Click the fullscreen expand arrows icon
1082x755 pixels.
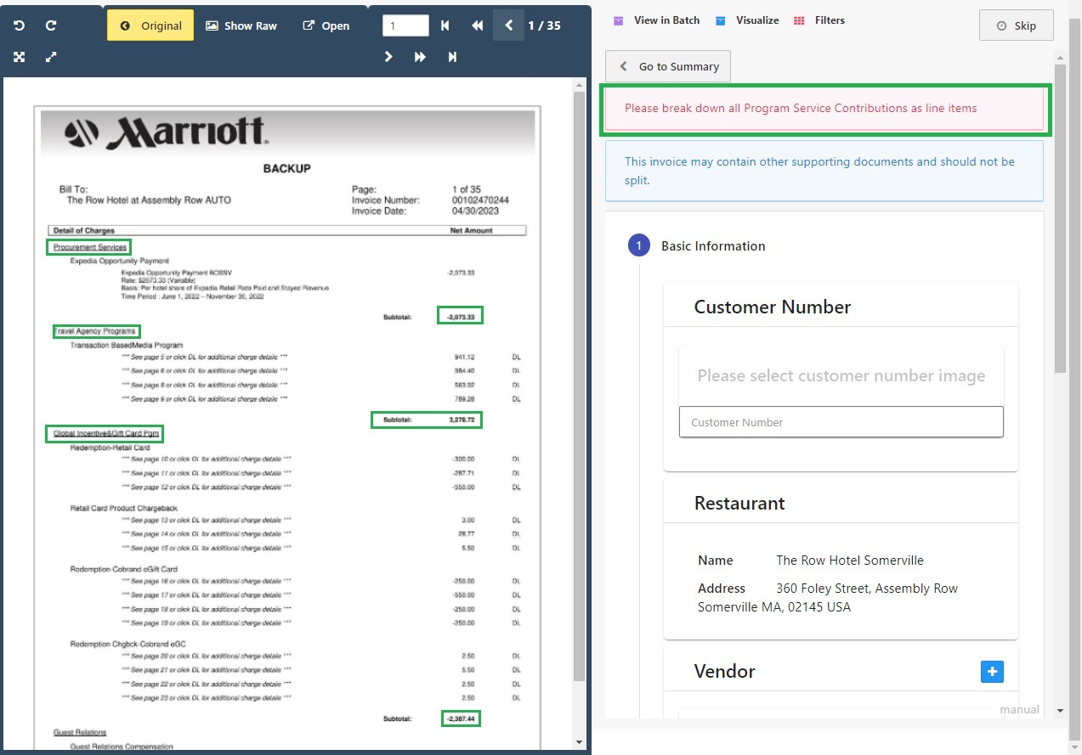(x=20, y=57)
